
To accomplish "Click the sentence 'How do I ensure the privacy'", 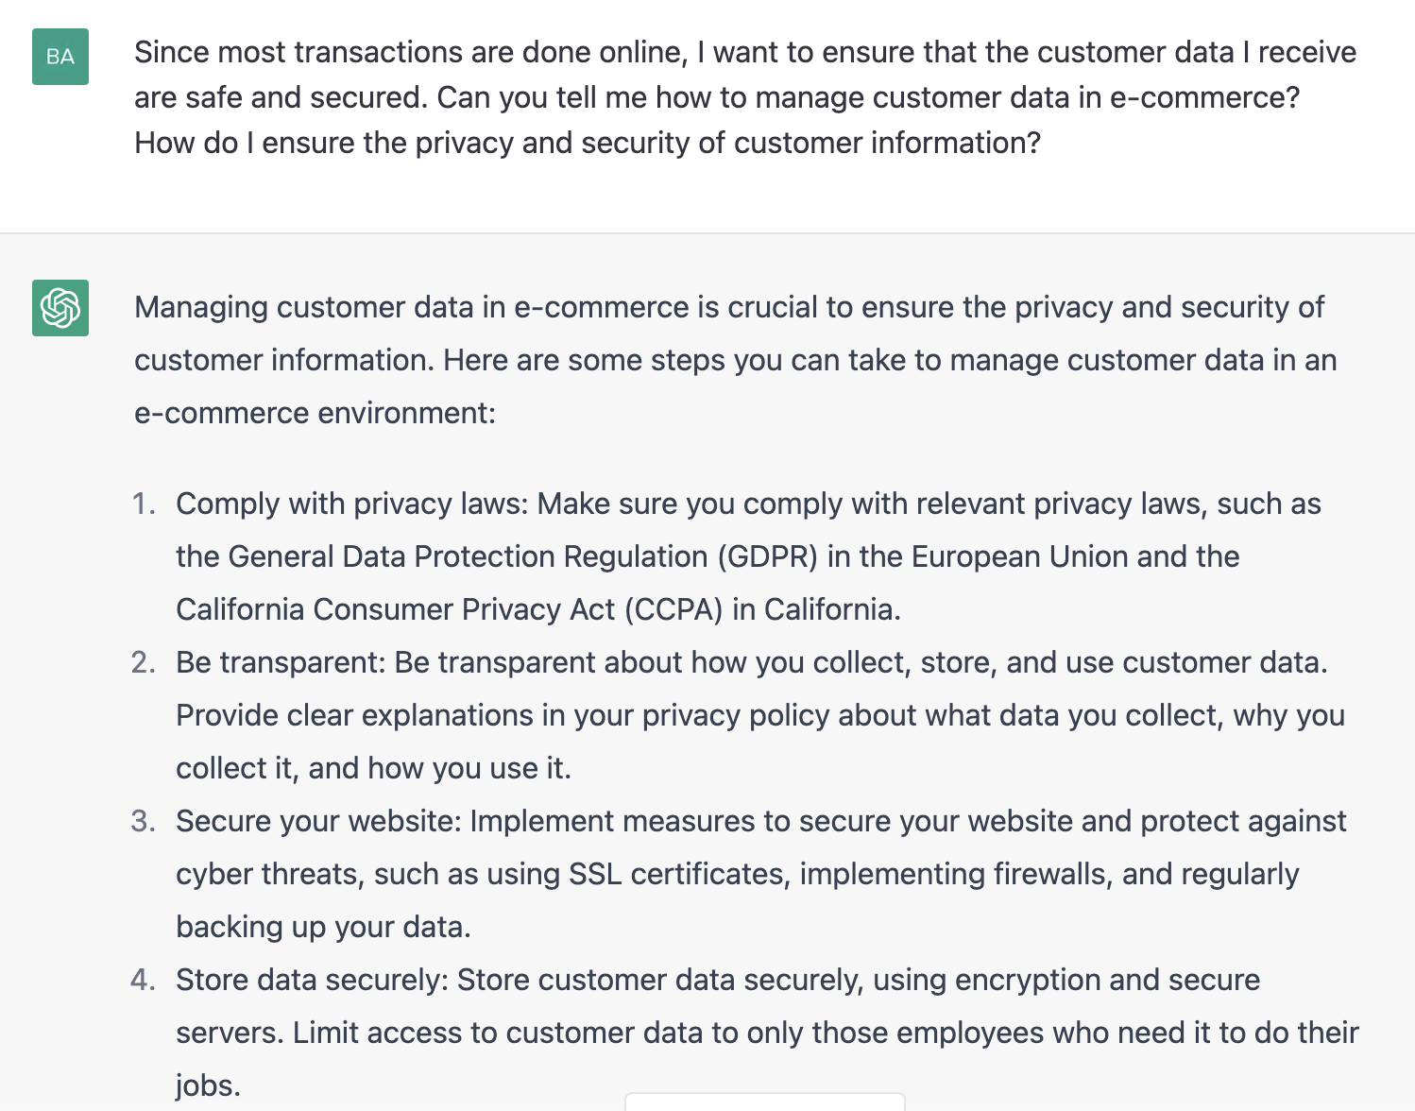I will [x=588, y=143].
